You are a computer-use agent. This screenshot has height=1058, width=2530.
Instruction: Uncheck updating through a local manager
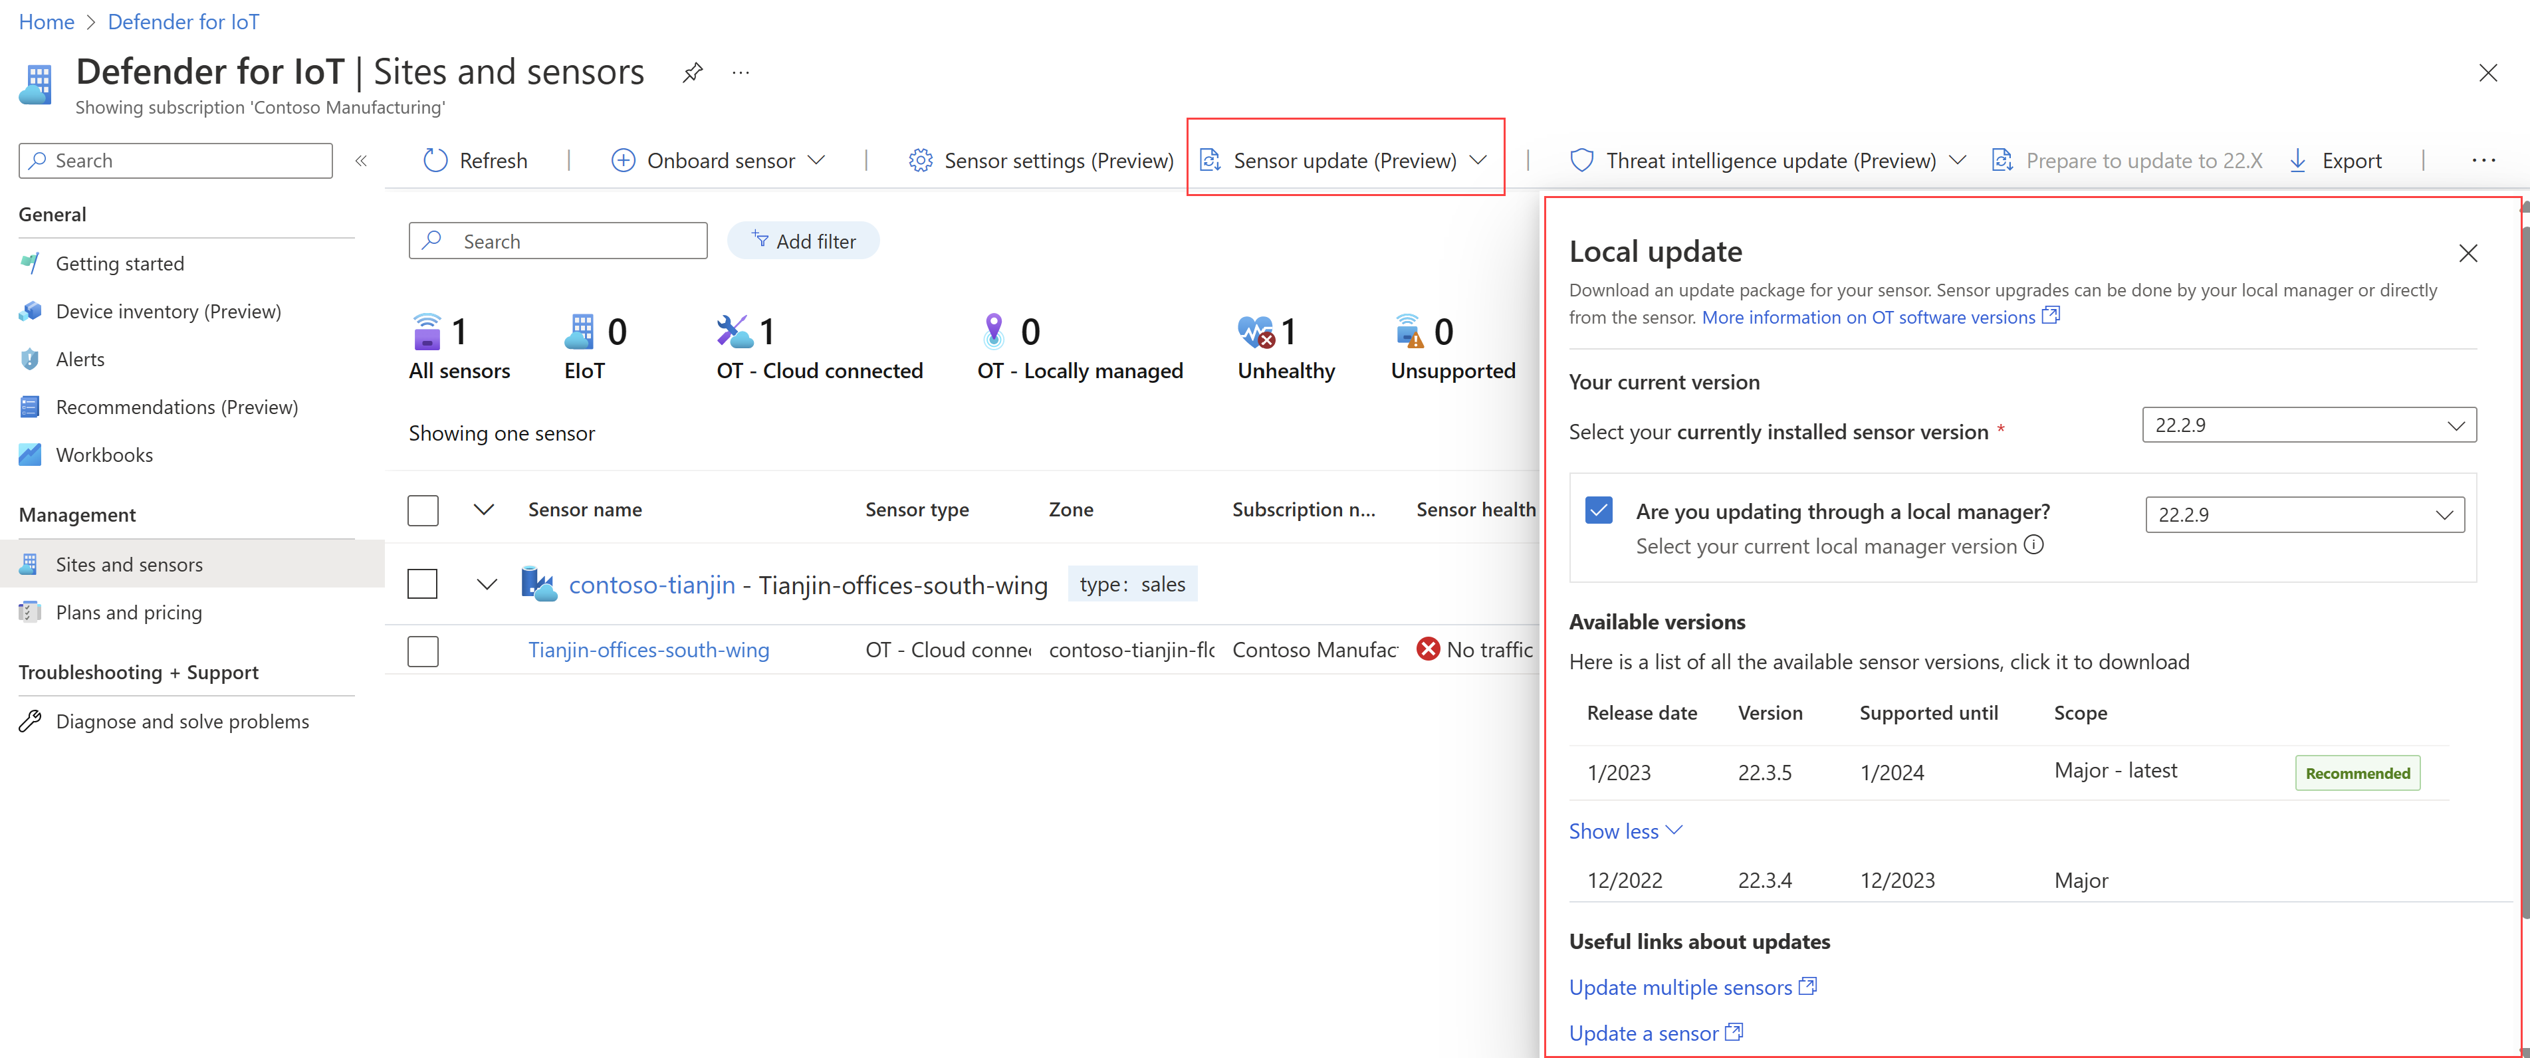(x=1598, y=510)
